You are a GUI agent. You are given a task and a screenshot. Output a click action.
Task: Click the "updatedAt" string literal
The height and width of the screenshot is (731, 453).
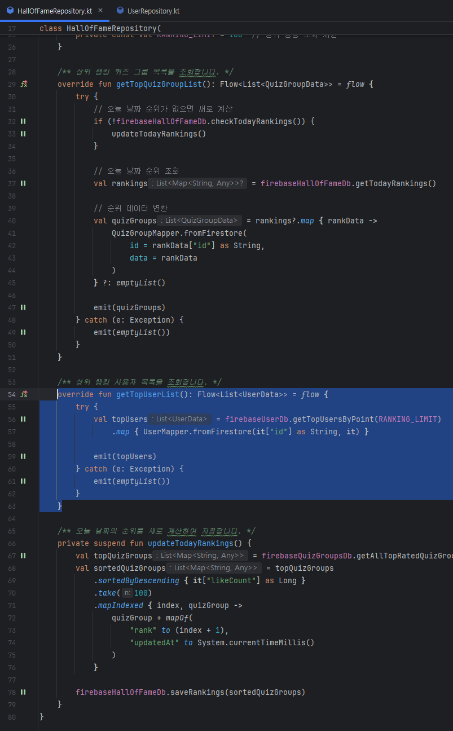pos(155,642)
